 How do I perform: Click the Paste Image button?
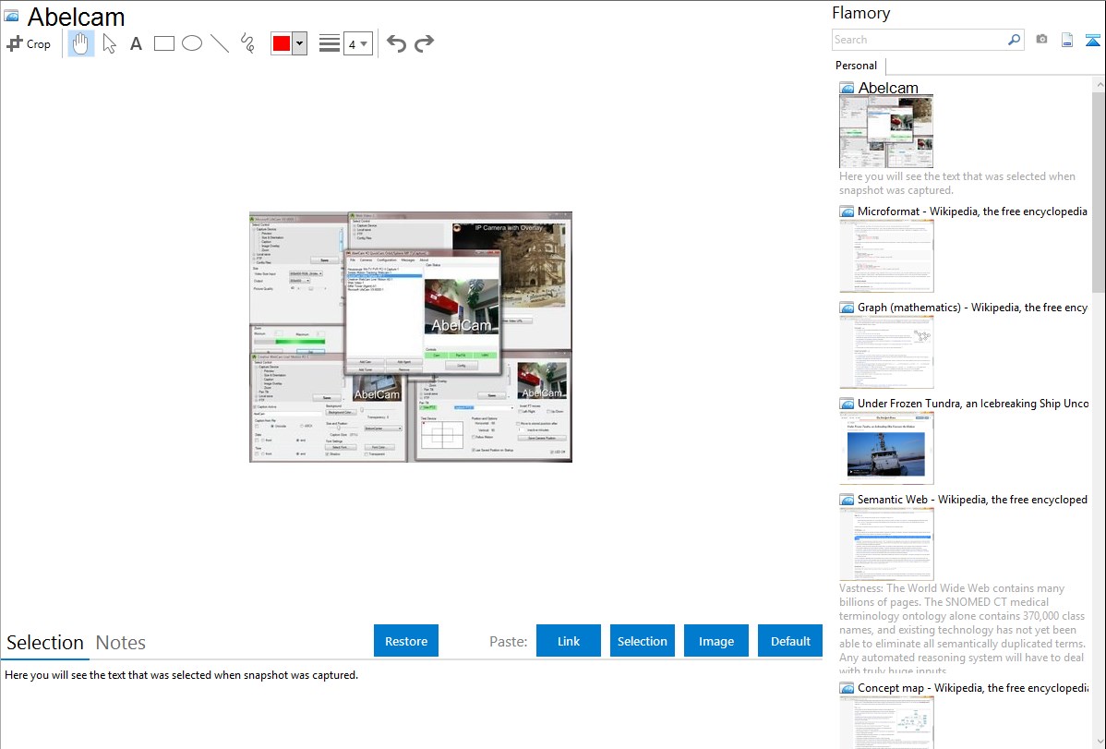point(716,641)
